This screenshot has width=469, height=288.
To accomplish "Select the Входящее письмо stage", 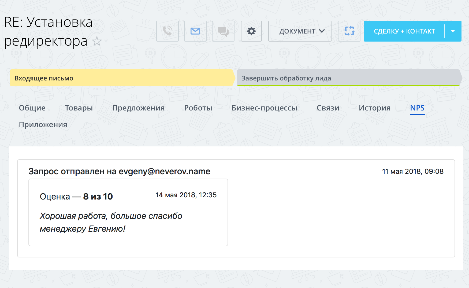I will (x=122, y=78).
